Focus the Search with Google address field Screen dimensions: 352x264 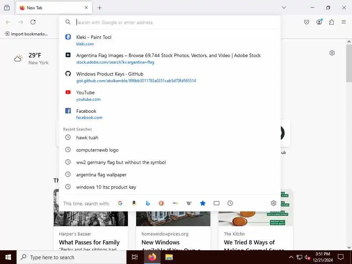[170, 22]
